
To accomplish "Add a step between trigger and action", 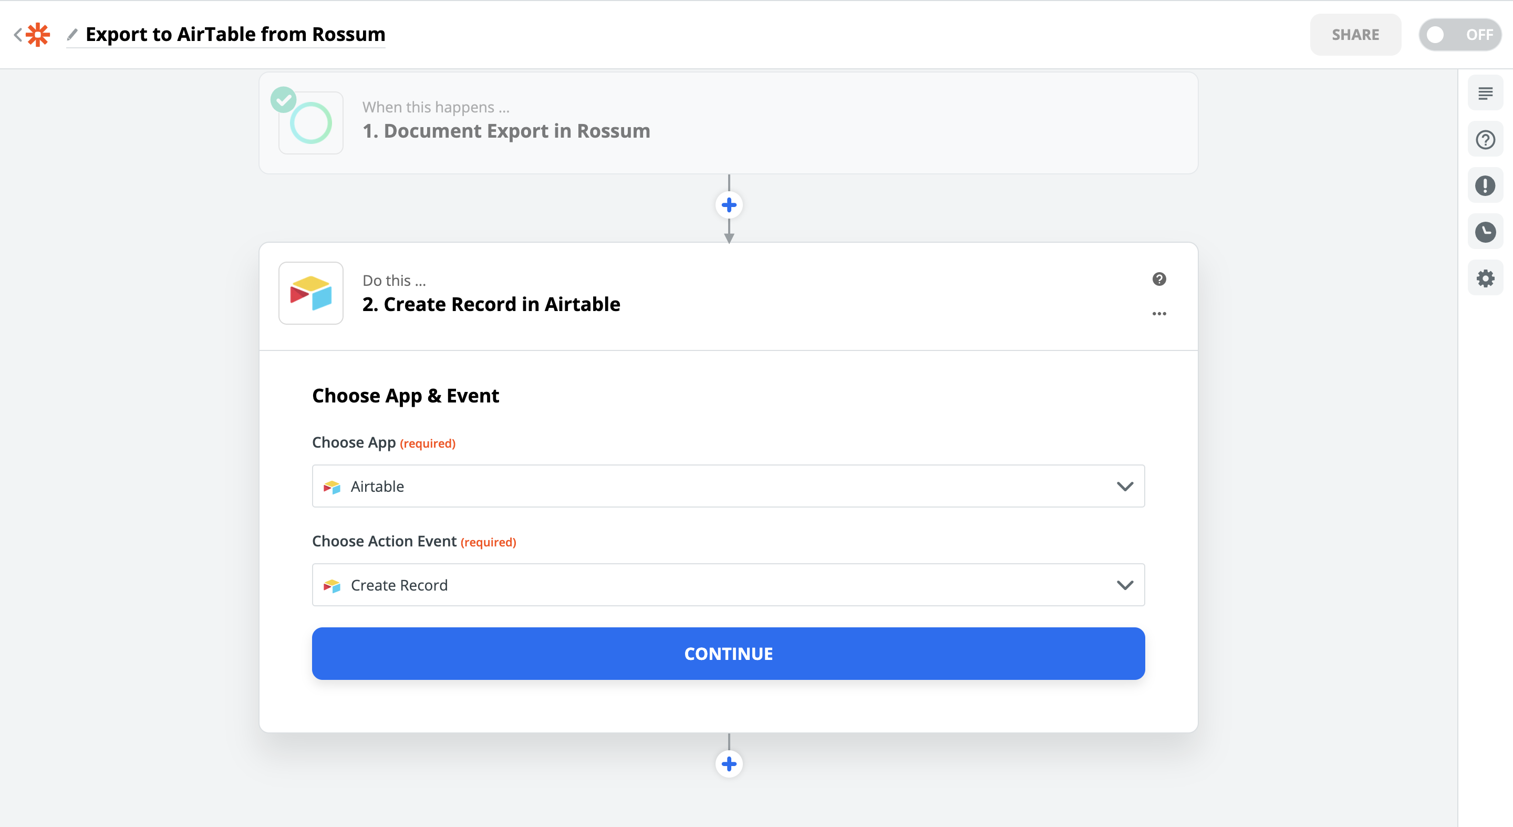I will 729,205.
